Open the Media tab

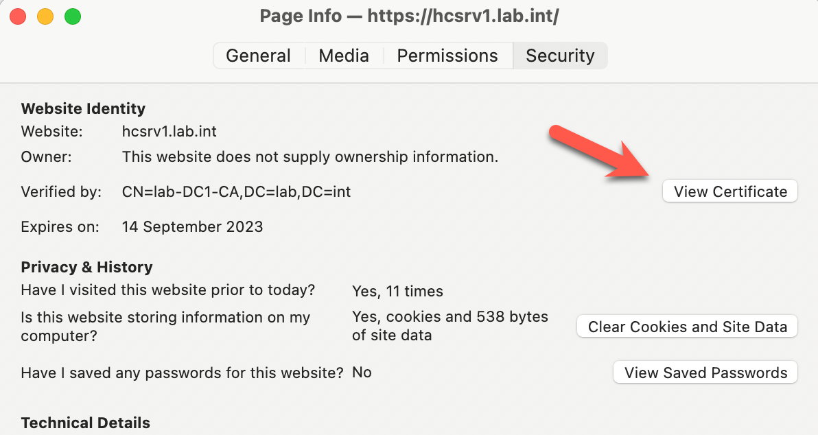[x=343, y=56]
